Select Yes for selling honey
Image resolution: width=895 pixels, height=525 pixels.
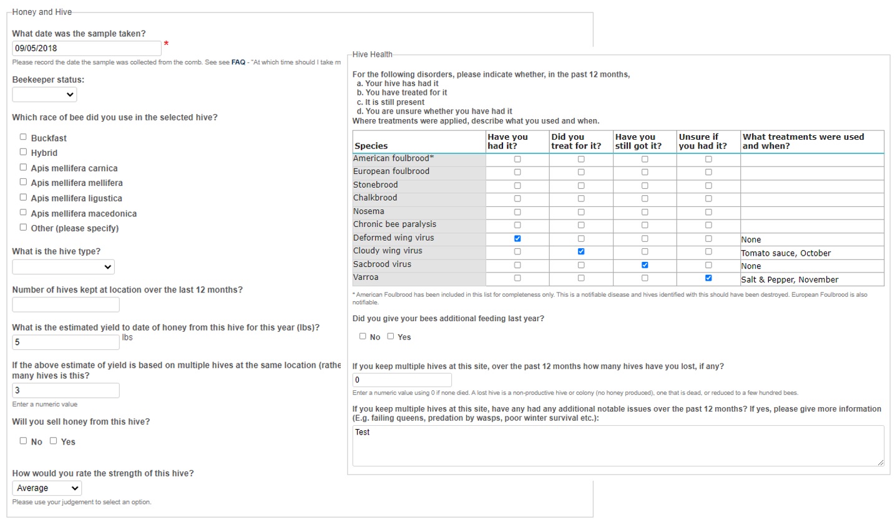tap(53, 441)
